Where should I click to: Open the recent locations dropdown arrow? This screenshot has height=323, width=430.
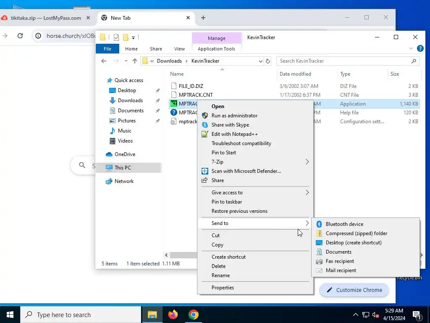(x=126, y=61)
